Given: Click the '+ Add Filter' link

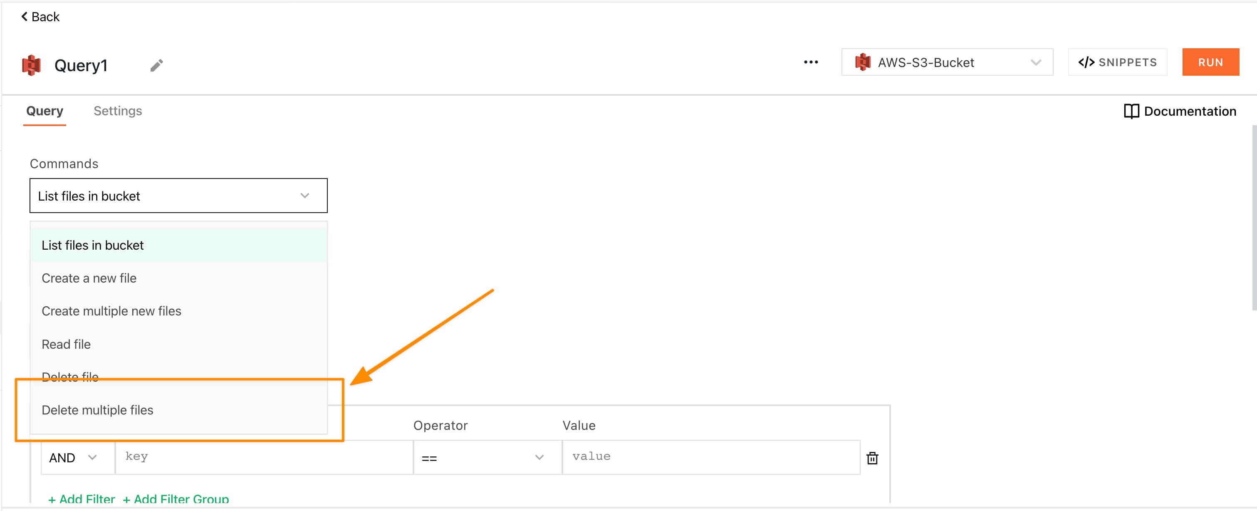Looking at the screenshot, I should point(82,499).
